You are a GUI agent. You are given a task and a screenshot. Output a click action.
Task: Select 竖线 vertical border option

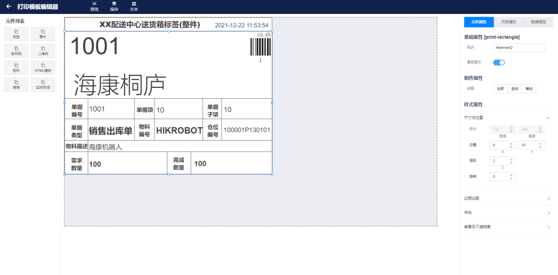[515, 89]
